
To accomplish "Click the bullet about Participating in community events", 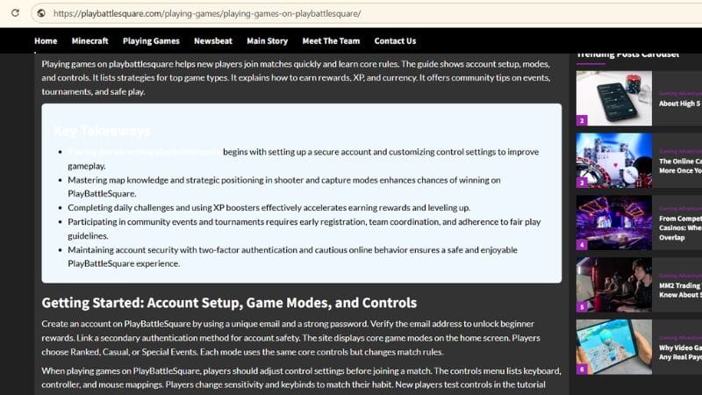I will pyautogui.click(x=304, y=228).
